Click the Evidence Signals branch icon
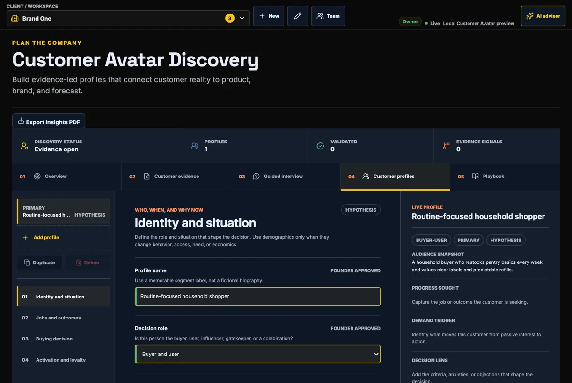Image resolution: width=572 pixels, height=383 pixels. coord(446,146)
